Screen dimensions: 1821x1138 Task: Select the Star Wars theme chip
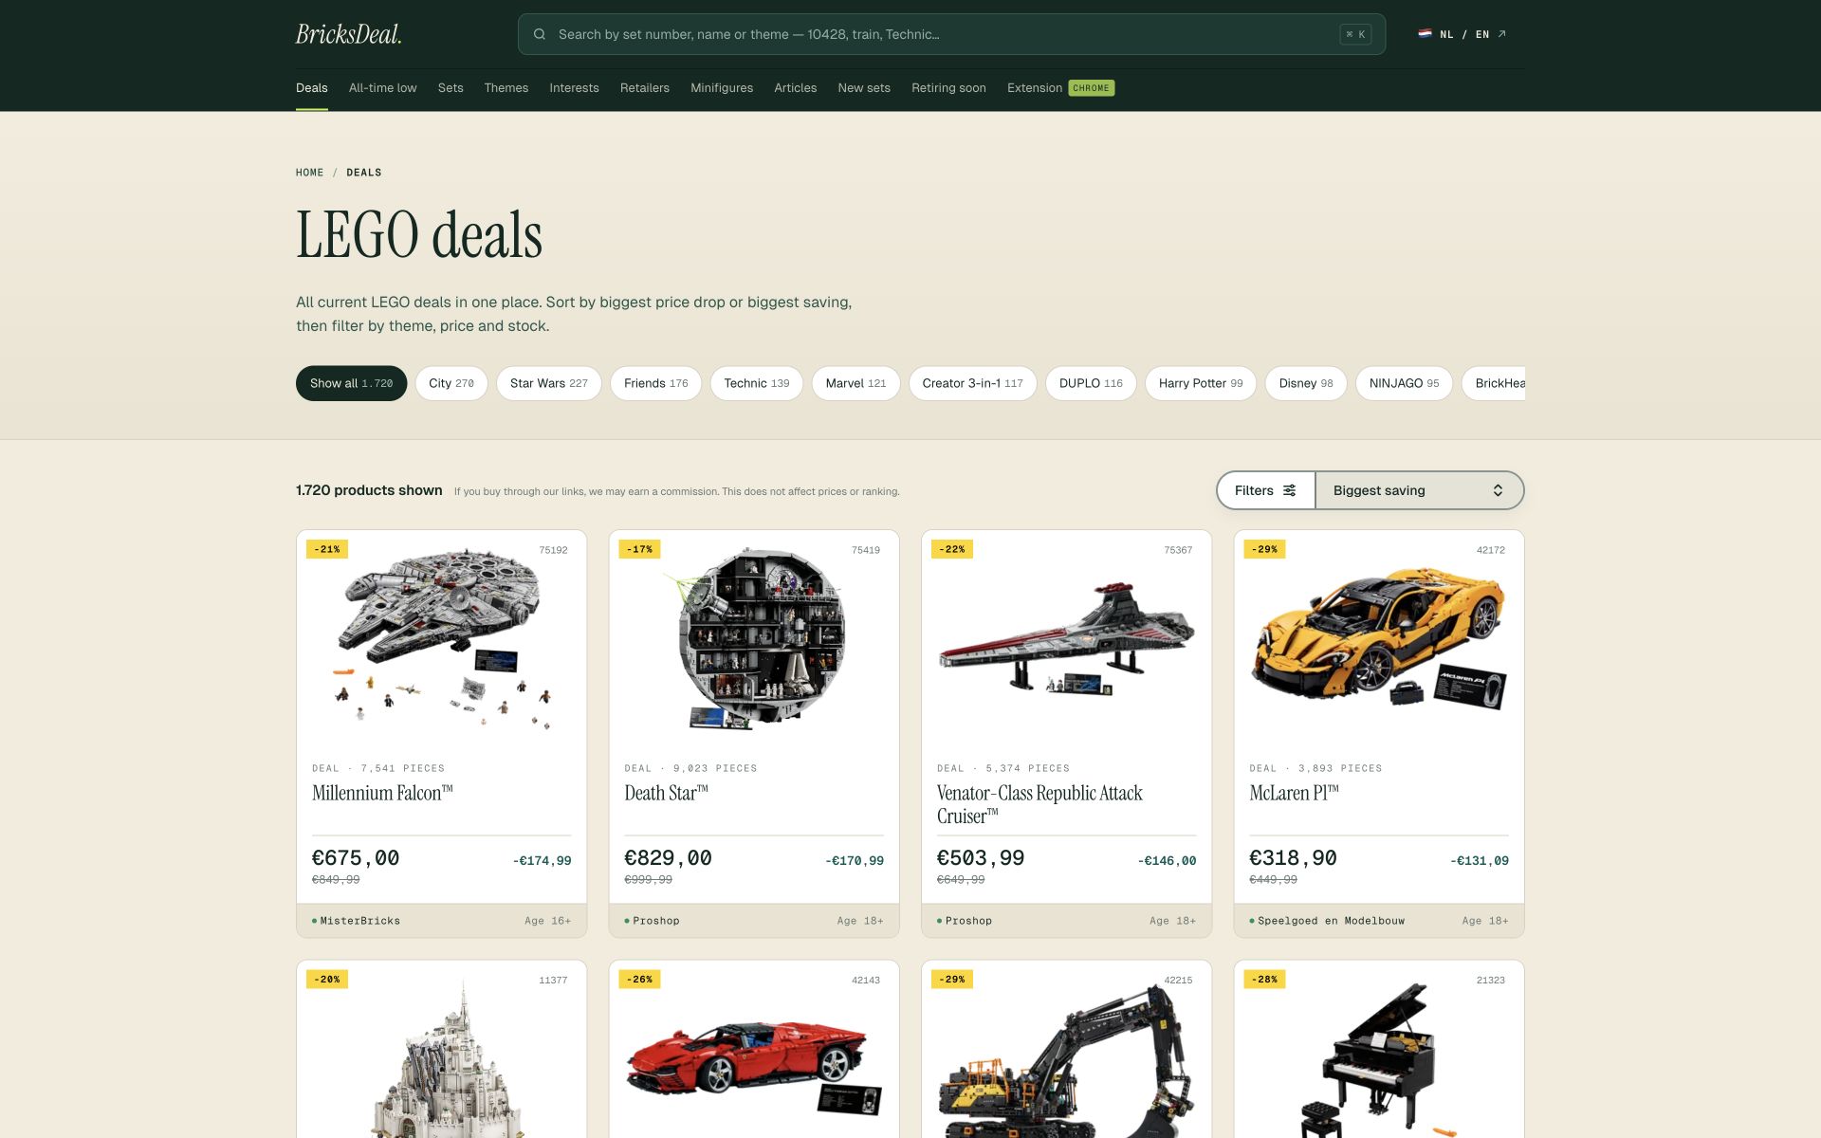[548, 383]
